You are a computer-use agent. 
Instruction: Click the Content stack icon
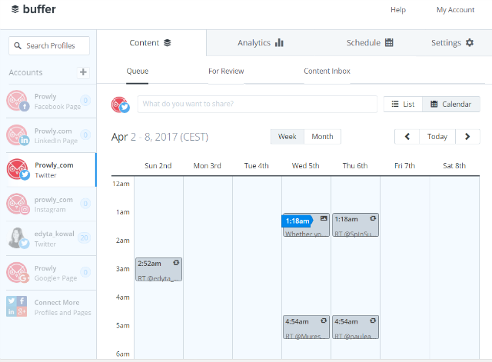click(168, 43)
